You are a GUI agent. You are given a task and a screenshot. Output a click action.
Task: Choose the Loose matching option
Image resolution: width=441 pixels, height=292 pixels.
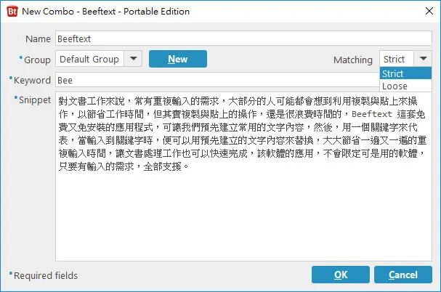[x=405, y=86]
